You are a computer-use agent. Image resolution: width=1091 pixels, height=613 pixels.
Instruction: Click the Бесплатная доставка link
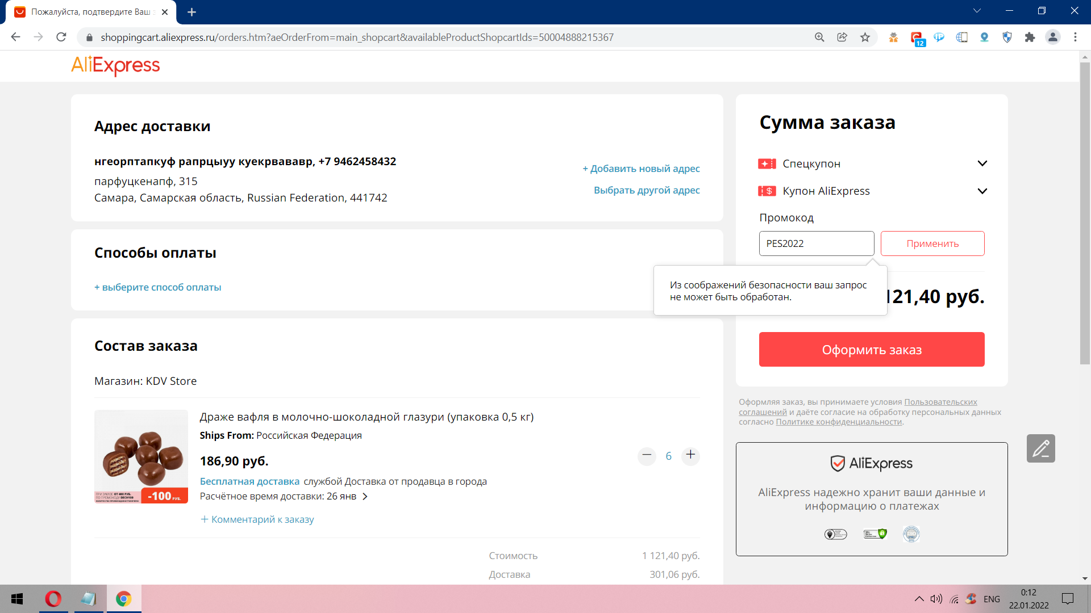pos(249,481)
